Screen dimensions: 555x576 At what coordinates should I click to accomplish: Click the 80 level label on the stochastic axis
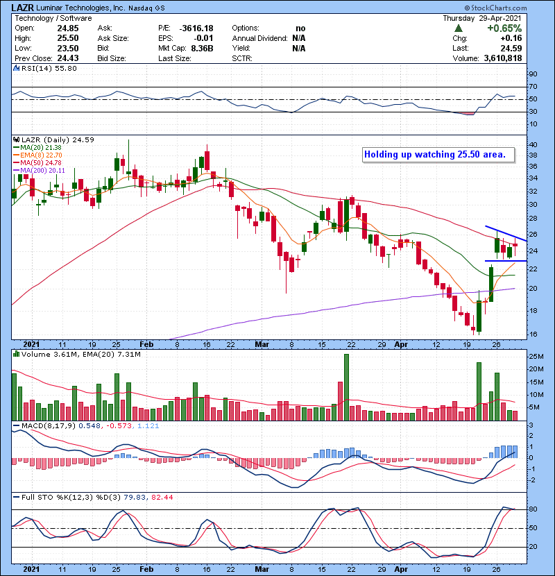pyautogui.click(x=533, y=509)
